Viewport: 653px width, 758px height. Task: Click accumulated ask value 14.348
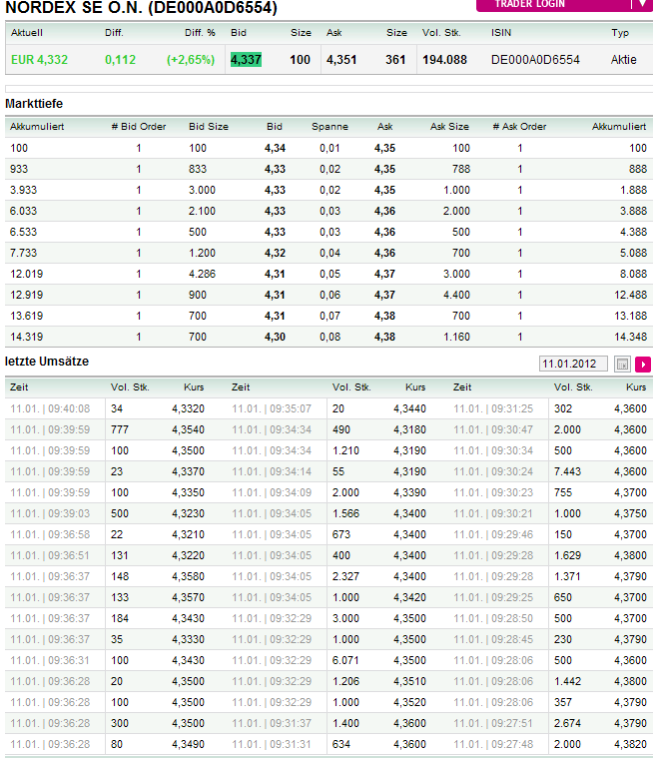(630, 337)
